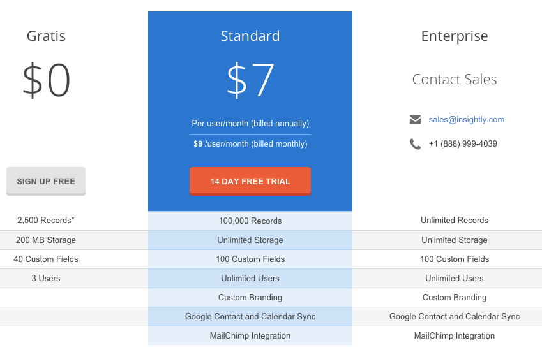Click the 3 Users cell
542x350 pixels.
coord(46,279)
